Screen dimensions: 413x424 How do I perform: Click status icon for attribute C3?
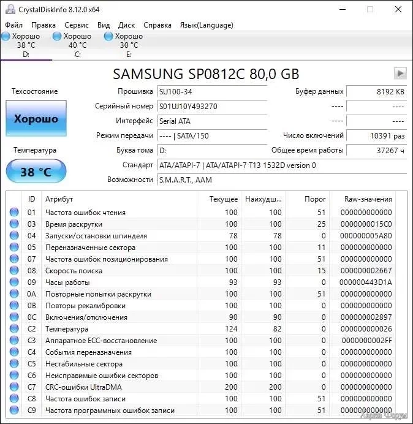14,340
